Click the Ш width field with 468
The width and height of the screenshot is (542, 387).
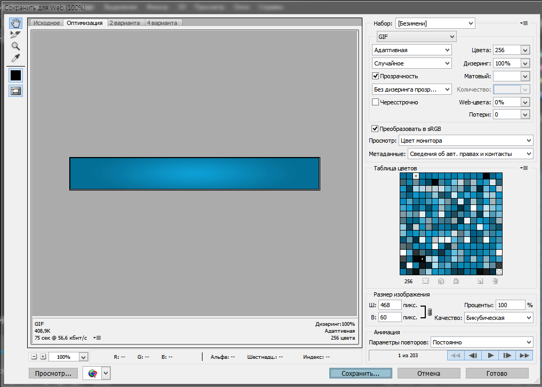(x=390, y=305)
